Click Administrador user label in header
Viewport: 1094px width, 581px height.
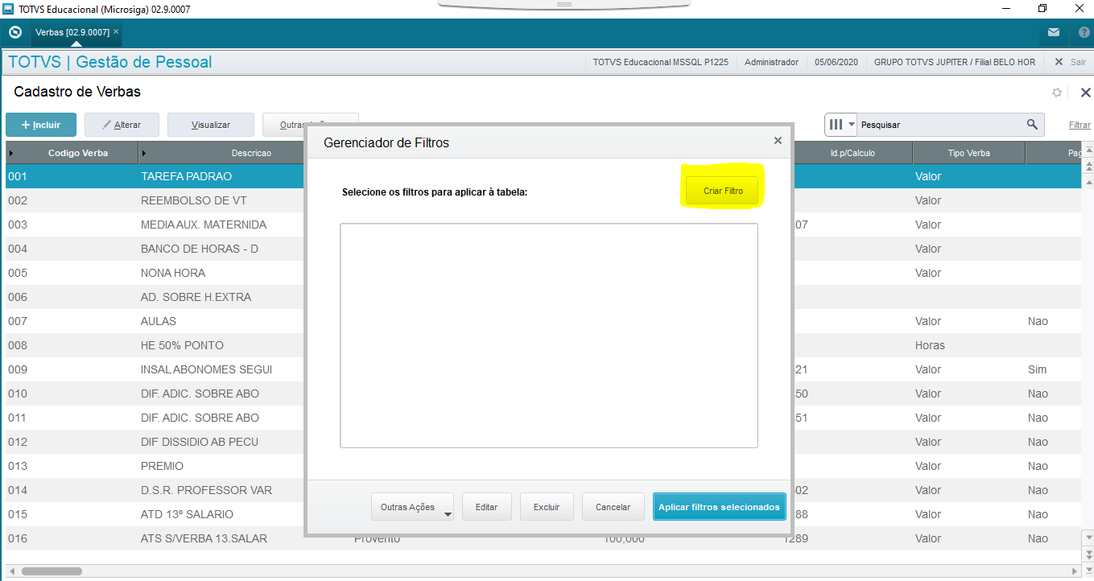click(x=771, y=62)
